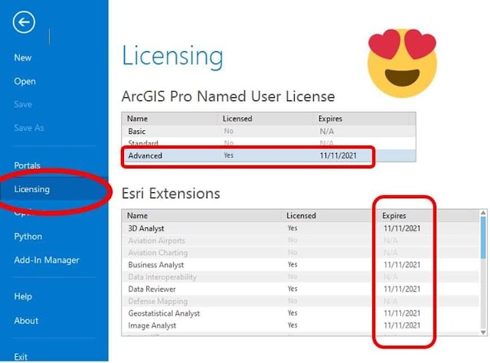Screen dimensions: 490x363
Task: Select the Defense Mapping row
Action: click(300, 302)
